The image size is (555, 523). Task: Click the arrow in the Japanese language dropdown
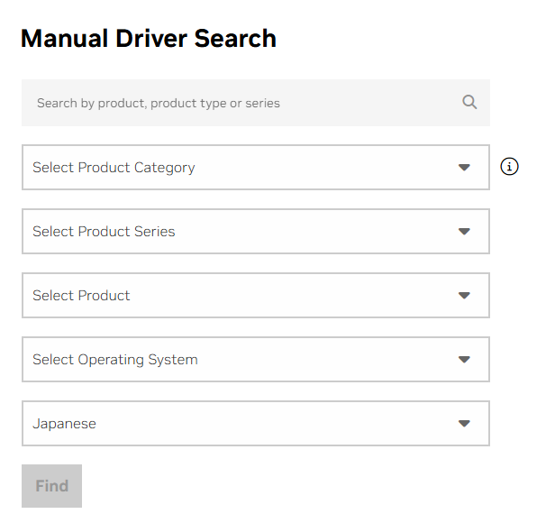click(464, 424)
